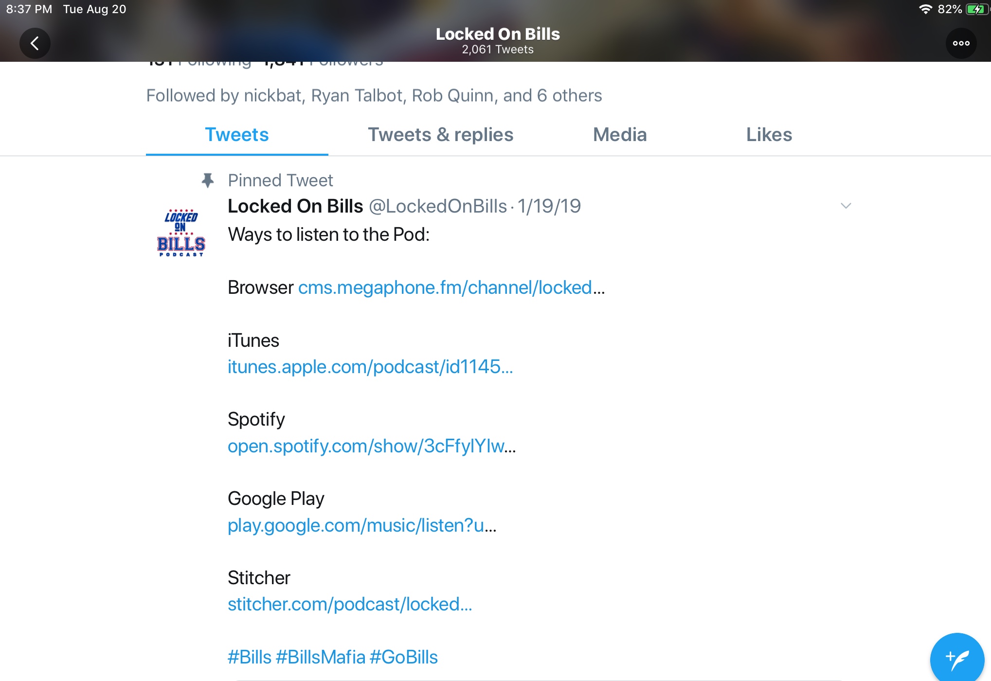Image resolution: width=991 pixels, height=681 pixels.
Task: Tap the #Bills hashtag
Action: (250, 657)
